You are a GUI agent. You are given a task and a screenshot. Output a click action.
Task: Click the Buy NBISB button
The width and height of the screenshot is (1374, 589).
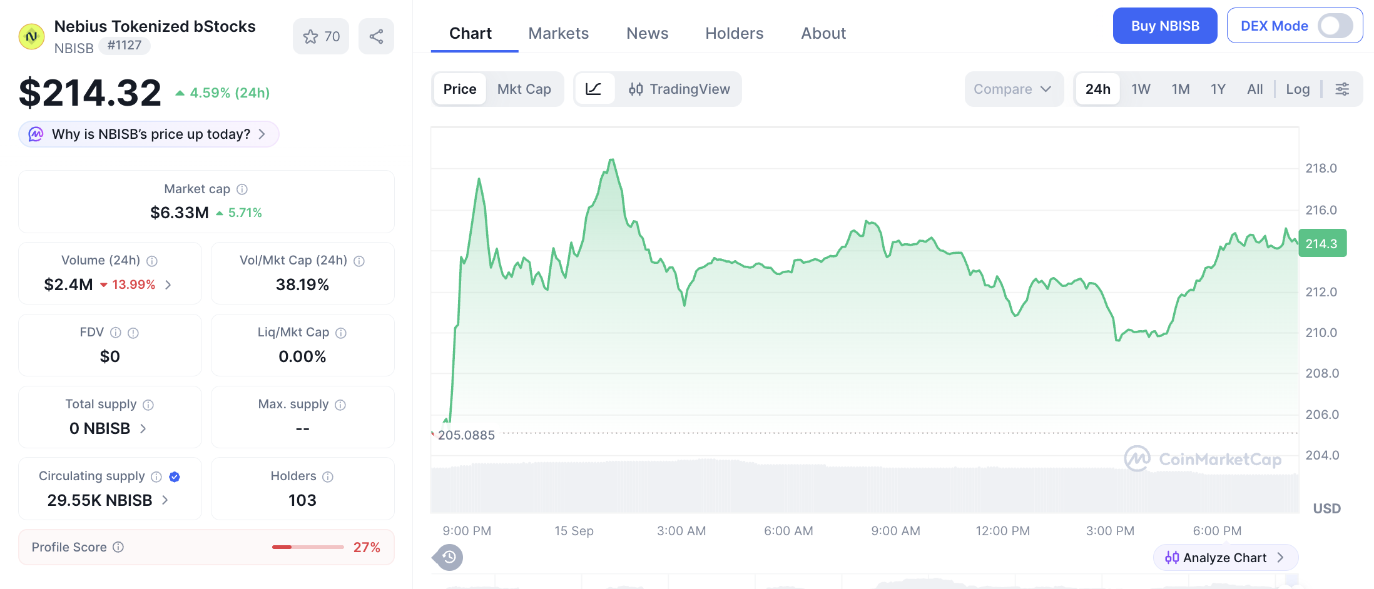pyautogui.click(x=1165, y=26)
